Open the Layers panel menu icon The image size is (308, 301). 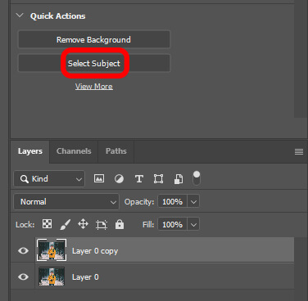[x=299, y=151]
